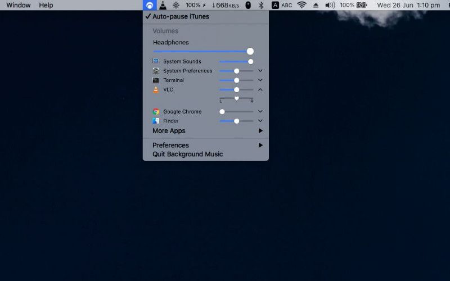Open the Wi-Fi menu bar icon
450x281 pixels.
pyautogui.click(x=302, y=5)
